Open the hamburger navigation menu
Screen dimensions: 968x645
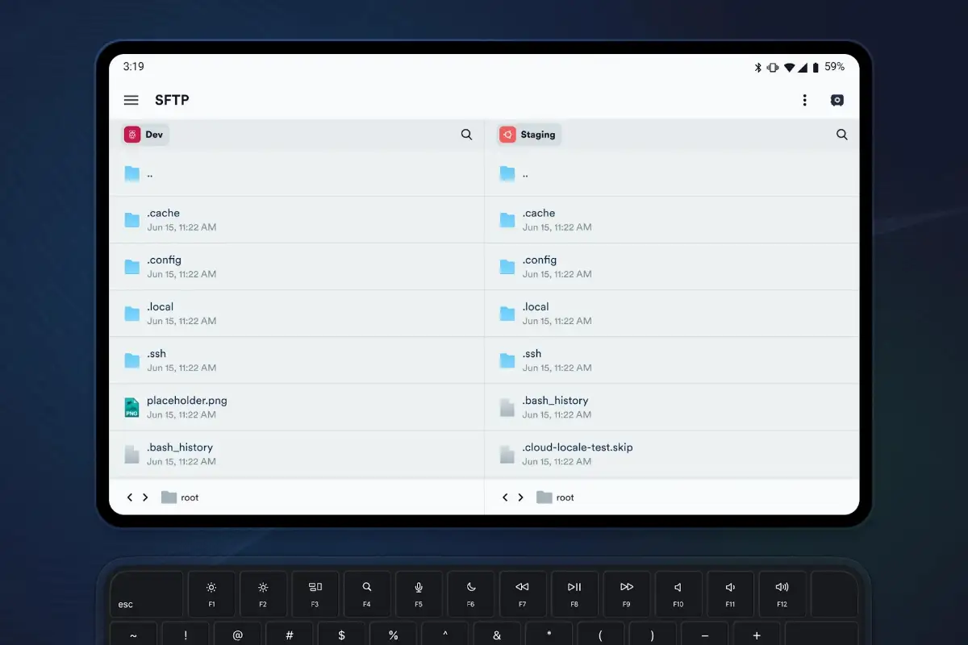coord(131,100)
